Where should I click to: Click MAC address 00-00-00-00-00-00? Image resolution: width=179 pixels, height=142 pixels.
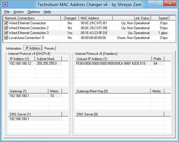tap(93, 38)
